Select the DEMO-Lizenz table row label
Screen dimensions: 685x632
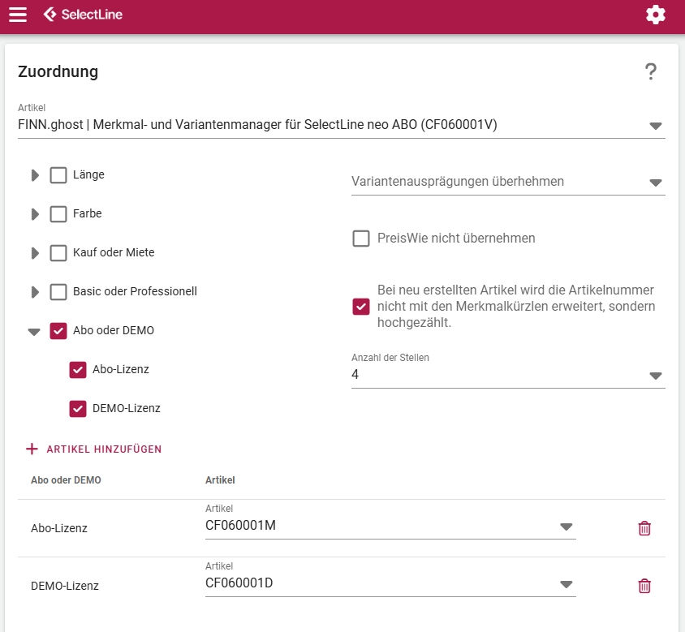[65, 586]
